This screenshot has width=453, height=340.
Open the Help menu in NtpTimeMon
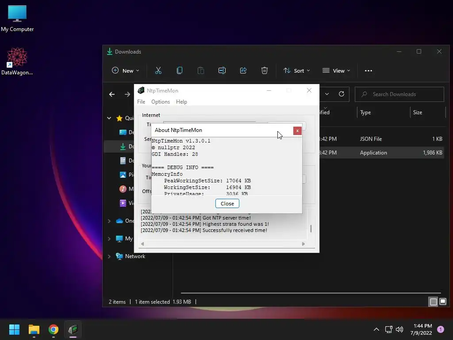coord(181,102)
